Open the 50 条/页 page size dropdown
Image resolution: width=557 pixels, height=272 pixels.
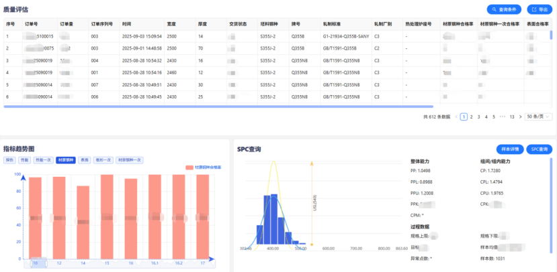539,117
